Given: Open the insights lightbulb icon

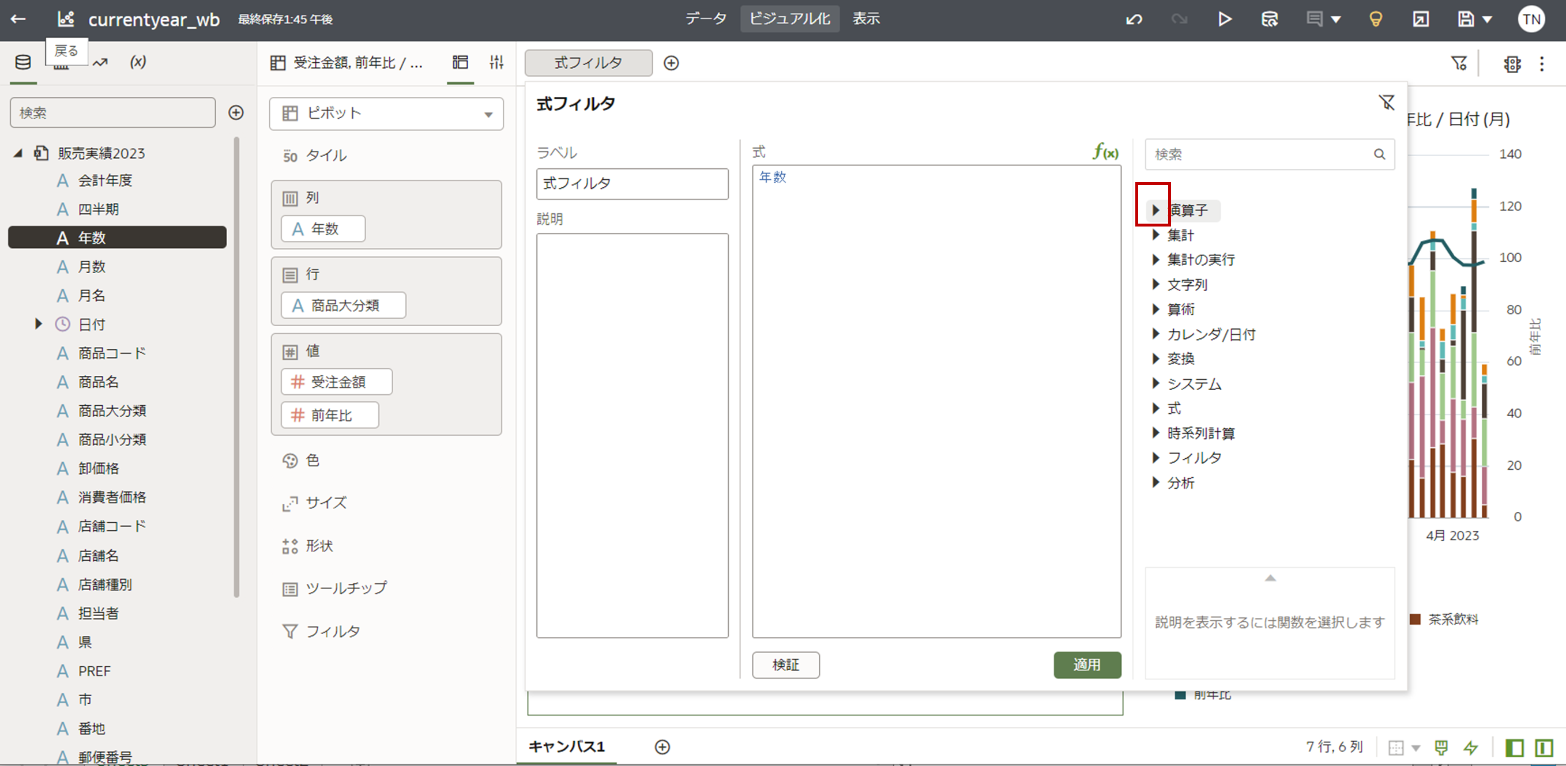Looking at the screenshot, I should tap(1375, 20).
